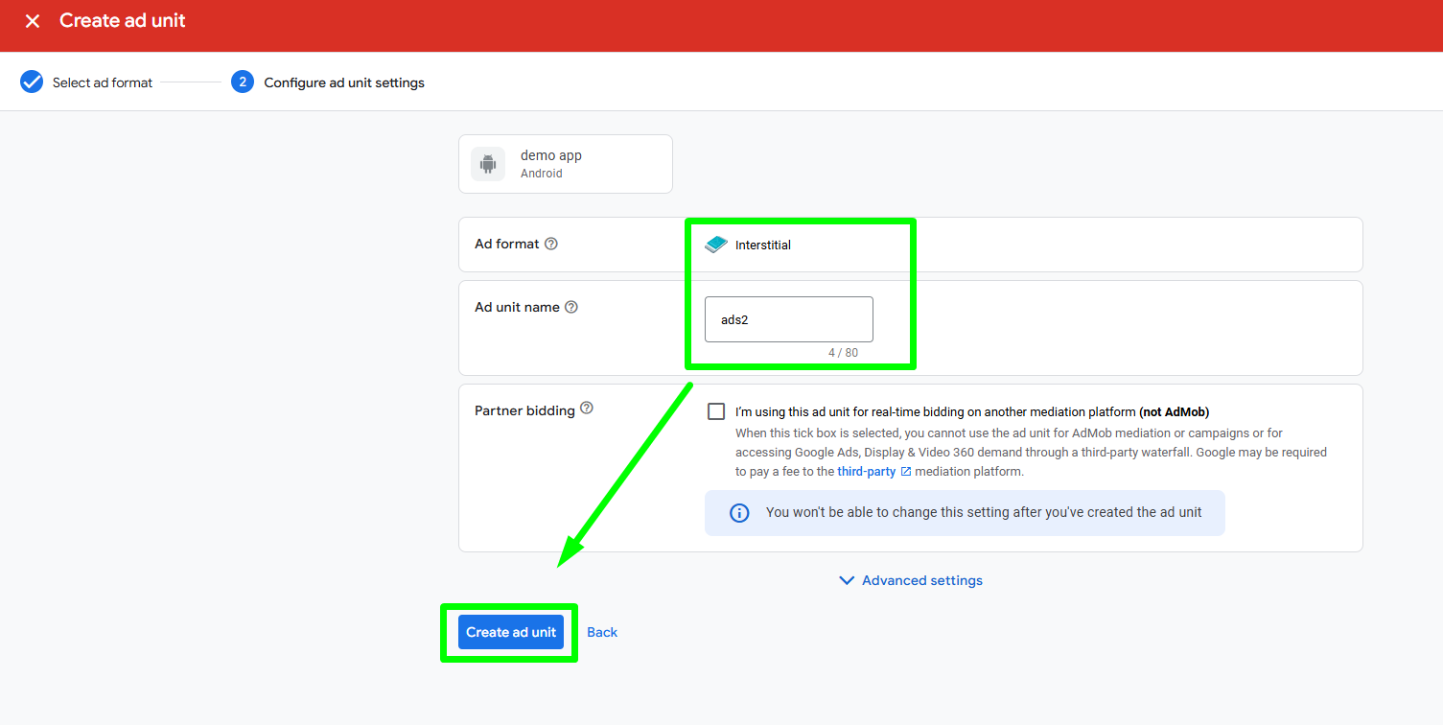The width and height of the screenshot is (1443, 725).
Task: Click the Interstitial format icon
Action: tap(716, 245)
